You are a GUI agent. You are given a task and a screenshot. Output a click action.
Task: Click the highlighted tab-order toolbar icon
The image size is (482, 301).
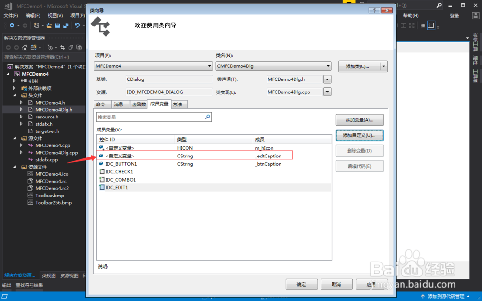(x=431, y=26)
